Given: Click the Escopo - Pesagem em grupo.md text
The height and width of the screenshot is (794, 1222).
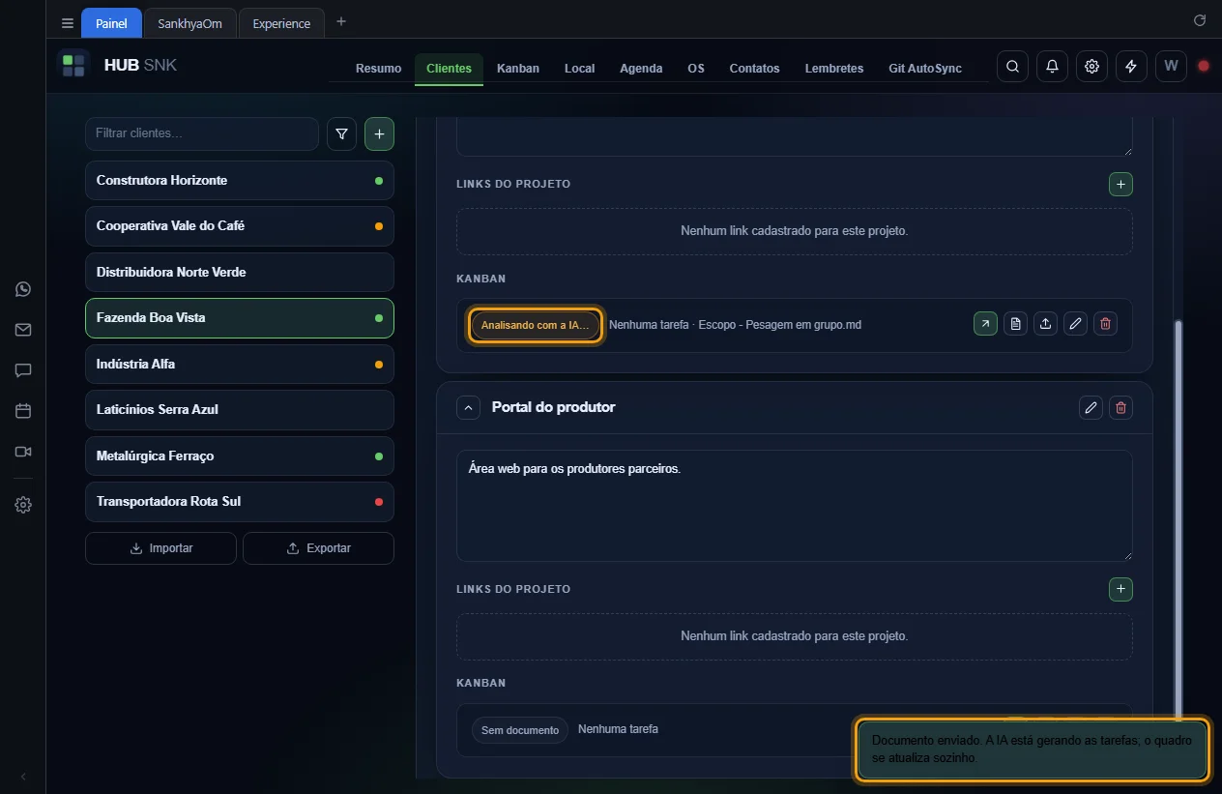Looking at the screenshot, I should click(x=779, y=325).
